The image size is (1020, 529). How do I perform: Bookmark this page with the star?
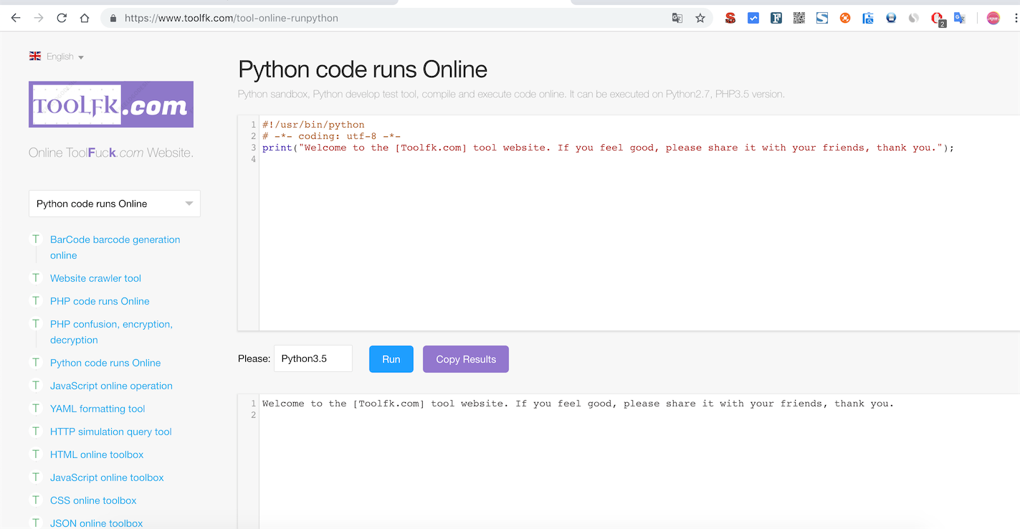coord(700,18)
